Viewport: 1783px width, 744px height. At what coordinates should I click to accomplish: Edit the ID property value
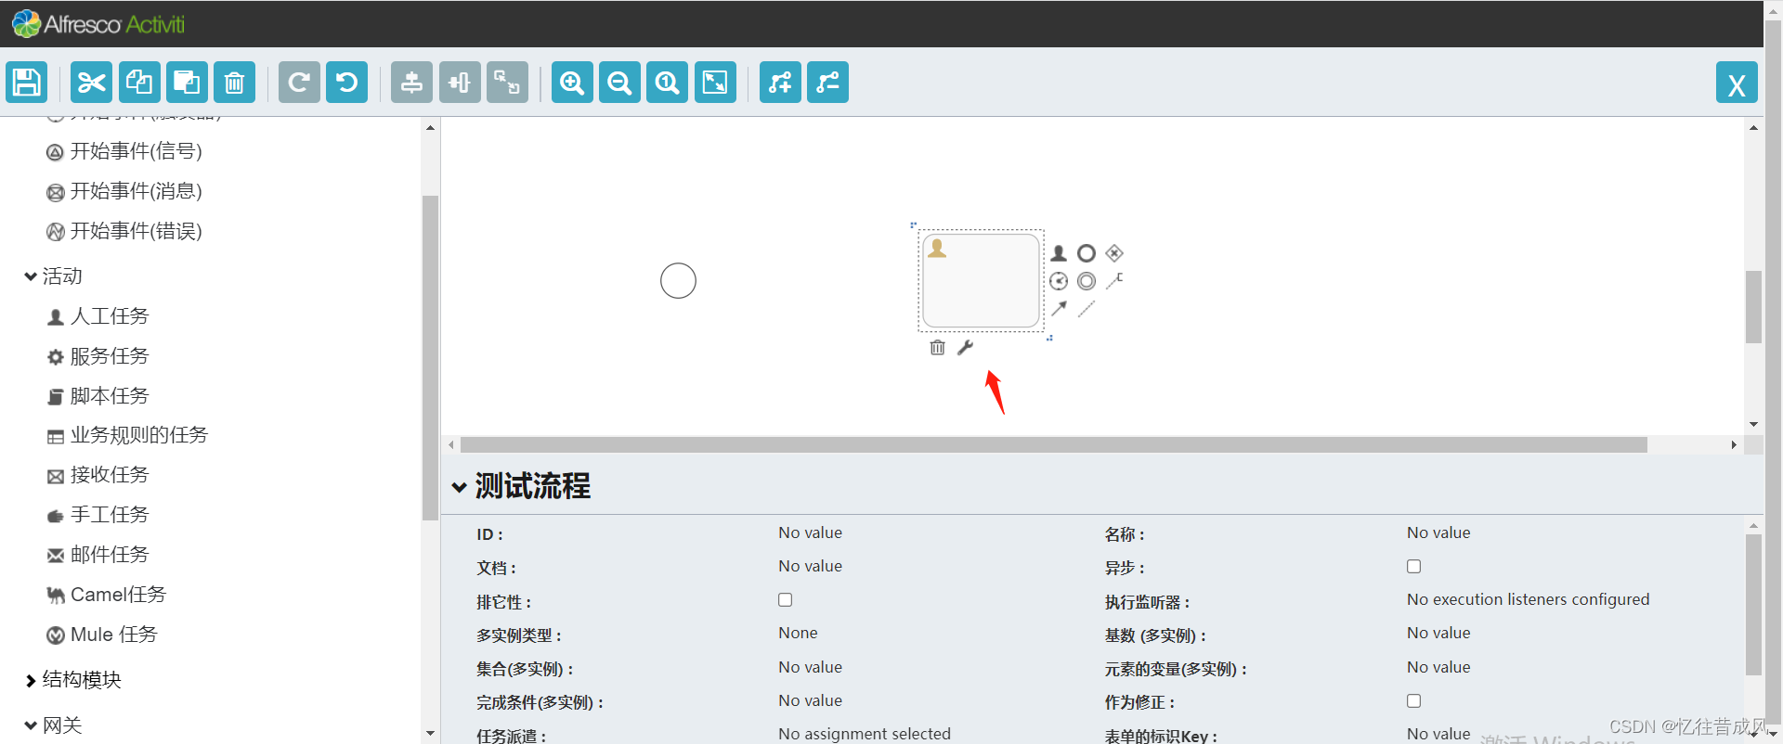point(811,532)
